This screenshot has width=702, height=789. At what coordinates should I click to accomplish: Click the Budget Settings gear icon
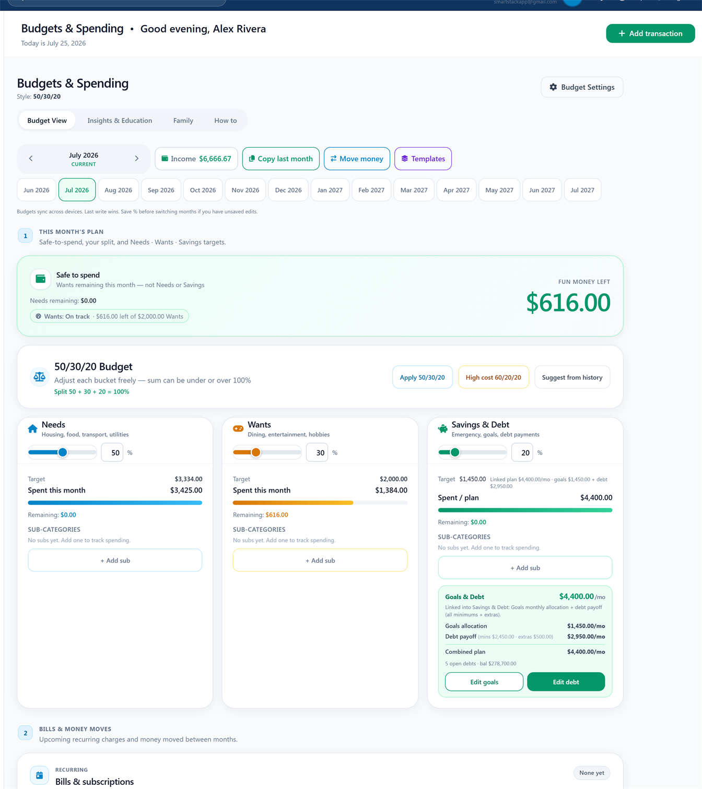[x=553, y=87]
